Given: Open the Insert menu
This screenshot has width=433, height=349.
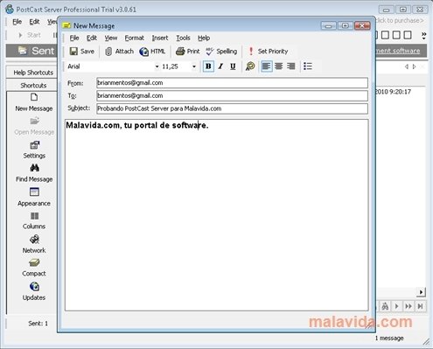Looking at the screenshot, I should (x=160, y=38).
